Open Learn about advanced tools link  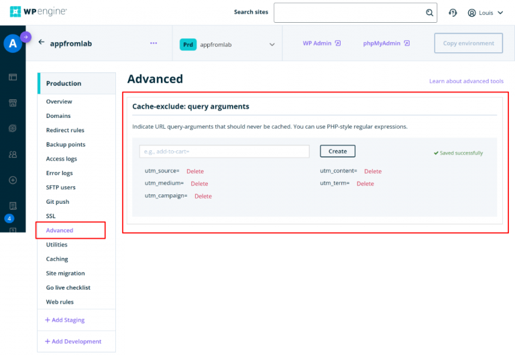466,81
